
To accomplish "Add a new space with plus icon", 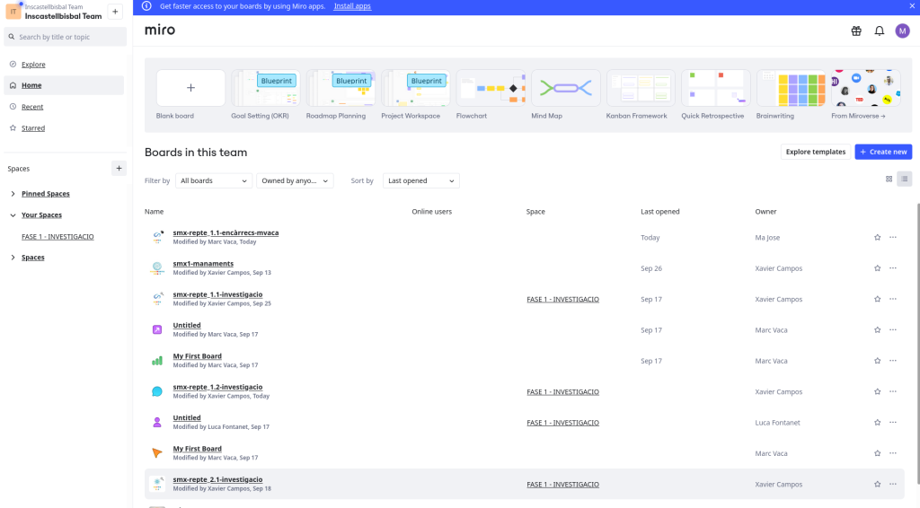I will pyautogui.click(x=119, y=169).
